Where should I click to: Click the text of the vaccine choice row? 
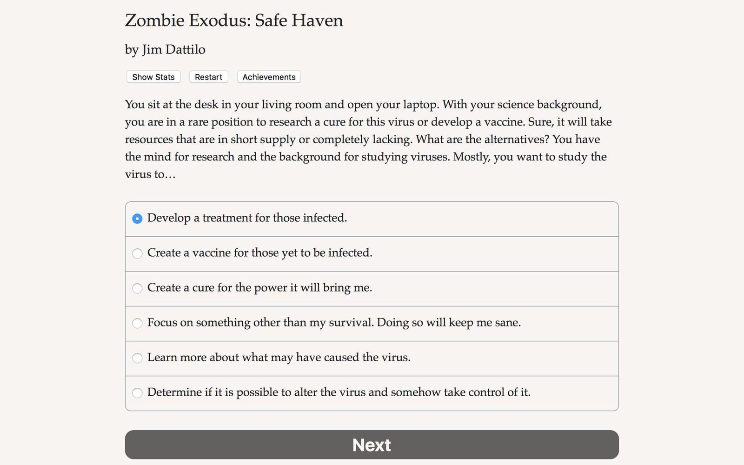click(x=259, y=253)
